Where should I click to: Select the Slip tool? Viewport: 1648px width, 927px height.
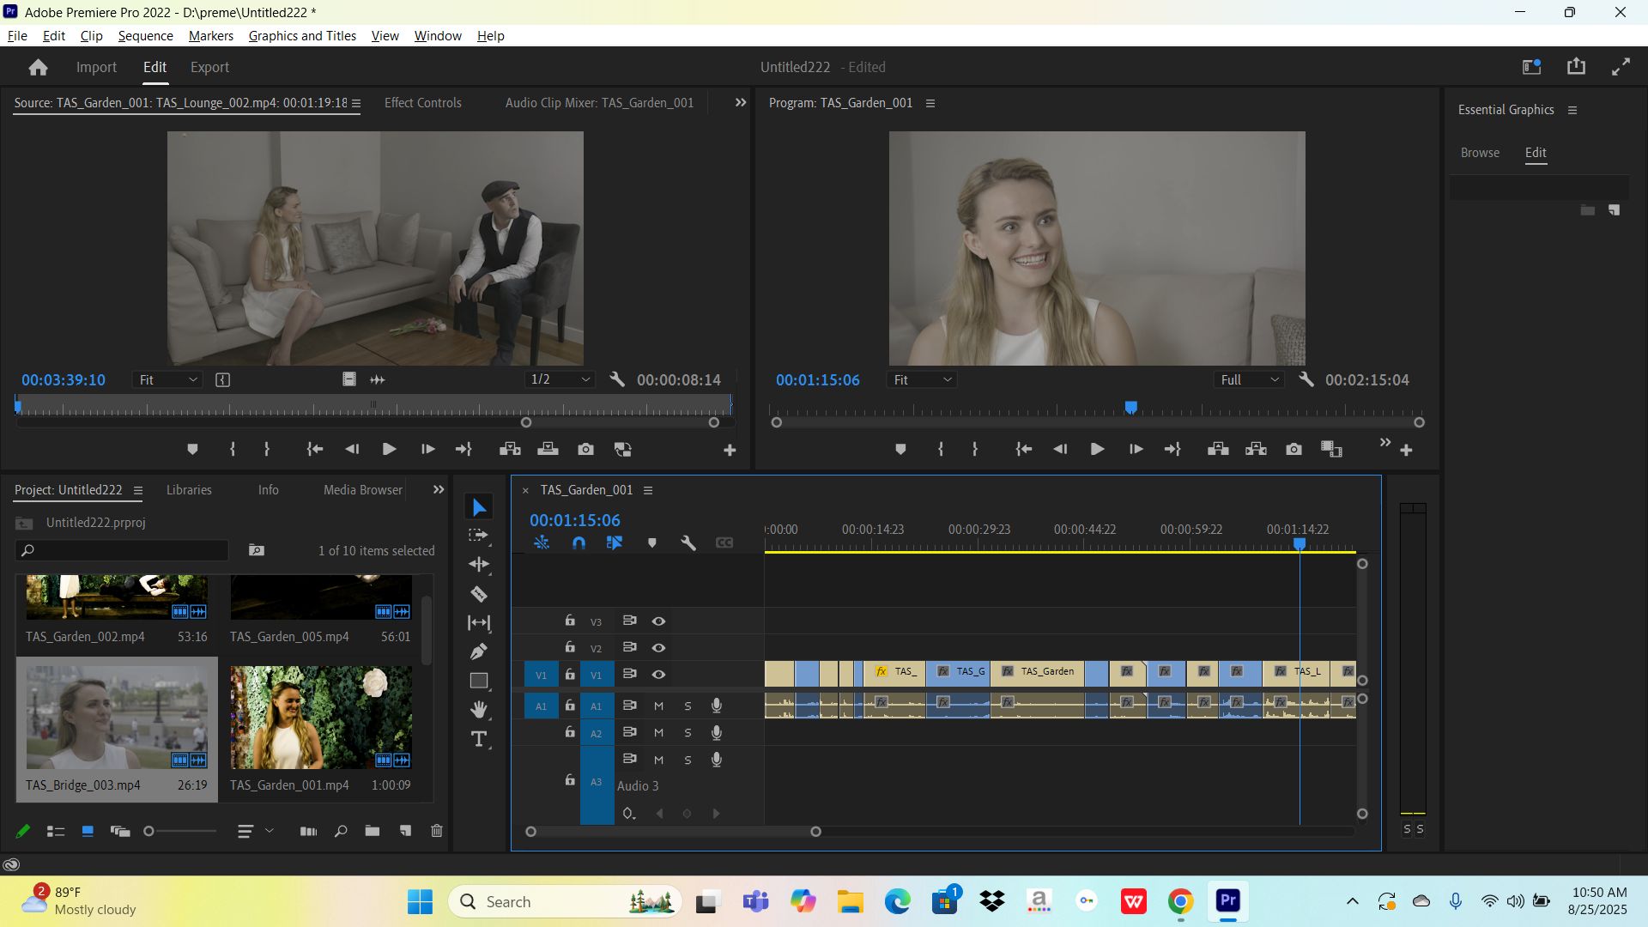(479, 623)
